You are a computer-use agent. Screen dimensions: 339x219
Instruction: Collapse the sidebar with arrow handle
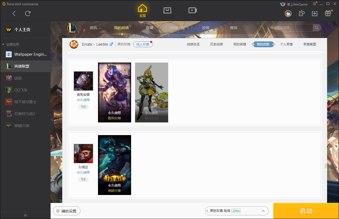pos(52,120)
